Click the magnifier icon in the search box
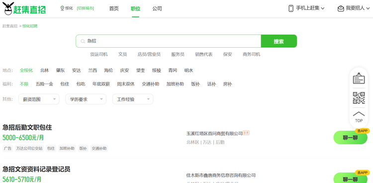 click(x=83, y=41)
